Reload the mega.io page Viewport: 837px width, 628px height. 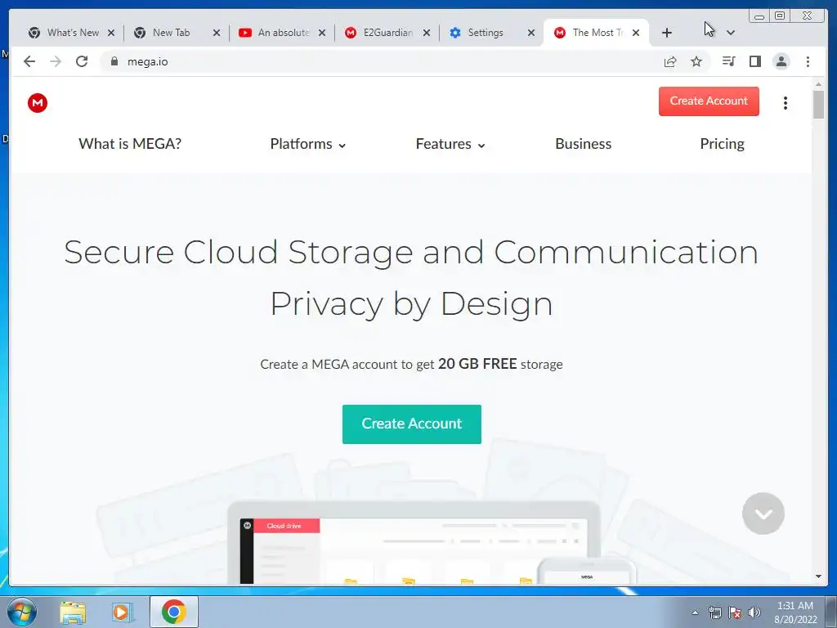[x=82, y=61]
